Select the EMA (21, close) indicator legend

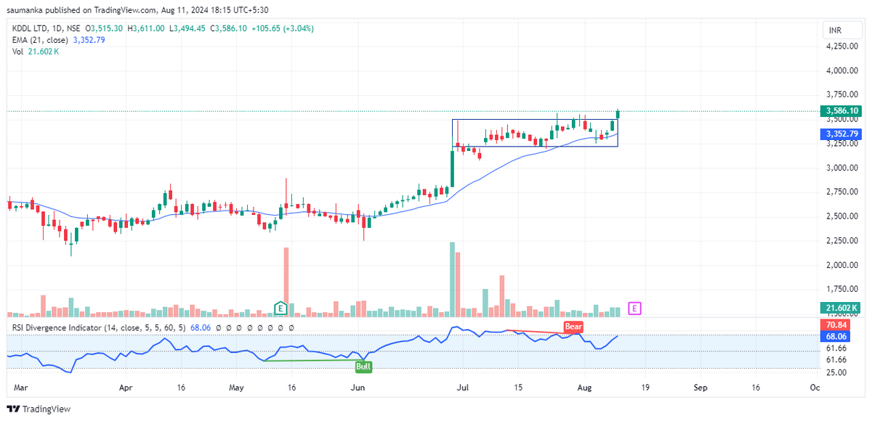pyautogui.click(x=41, y=40)
